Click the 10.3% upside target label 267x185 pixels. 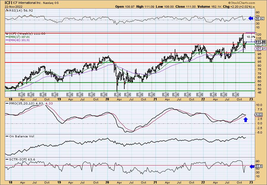(x=251, y=37)
